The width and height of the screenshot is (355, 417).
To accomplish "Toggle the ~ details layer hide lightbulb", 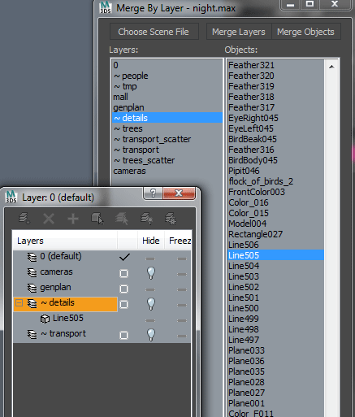I will click(151, 304).
